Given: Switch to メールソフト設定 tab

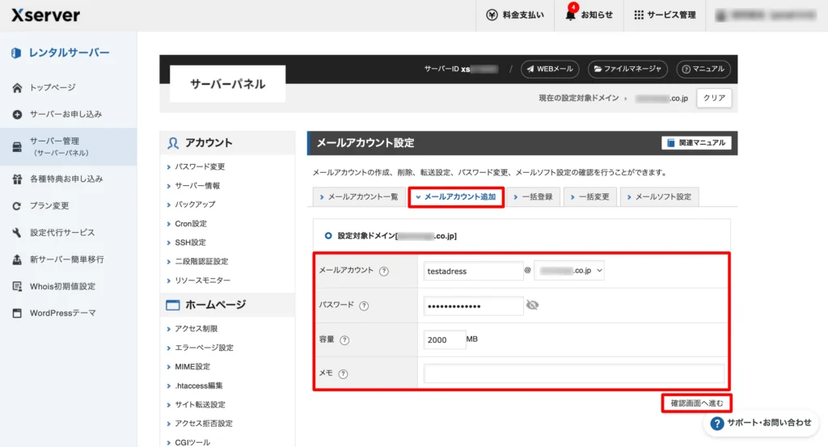Looking at the screenshot, I should click(658, 197).
